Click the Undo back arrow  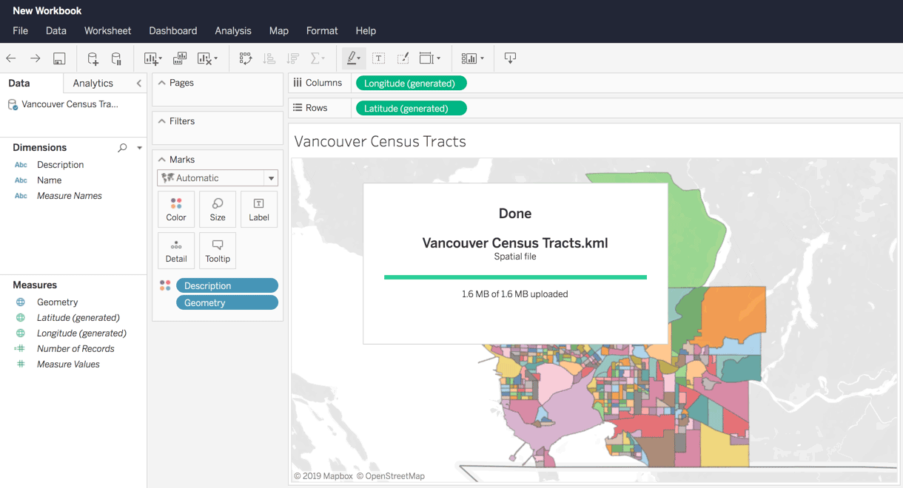pos(11,58)
